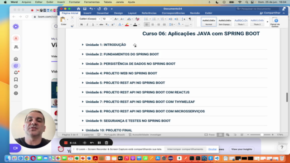Apply the Título 1 style
The image size is (290, 163).
241,22
